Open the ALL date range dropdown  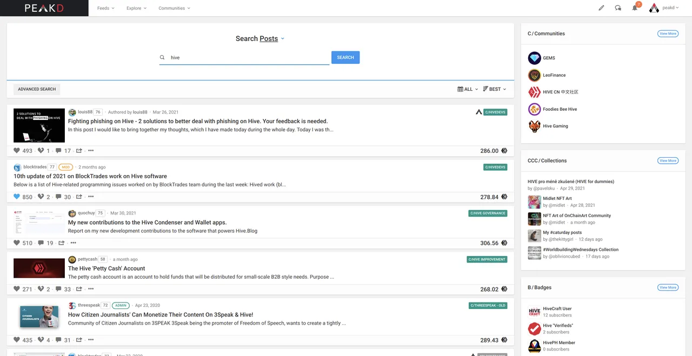(x=468, y=89)
